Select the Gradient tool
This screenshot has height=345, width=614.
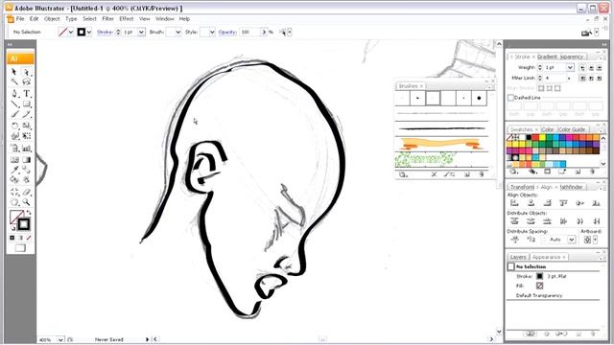point(26,160)
